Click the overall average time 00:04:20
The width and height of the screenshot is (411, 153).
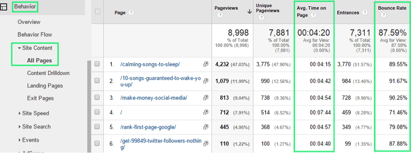coord(314,33)
